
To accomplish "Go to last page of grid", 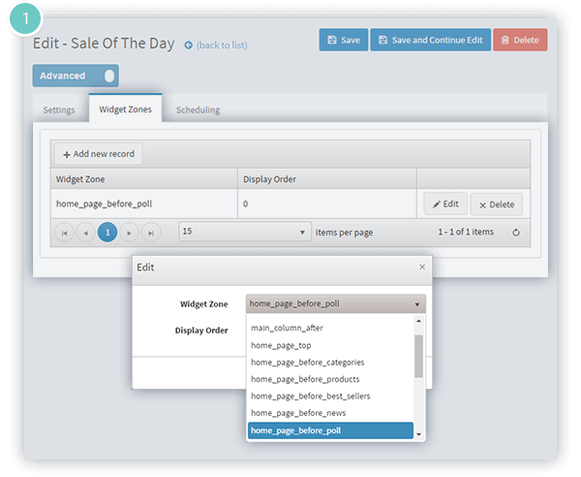I will [151, 233].
